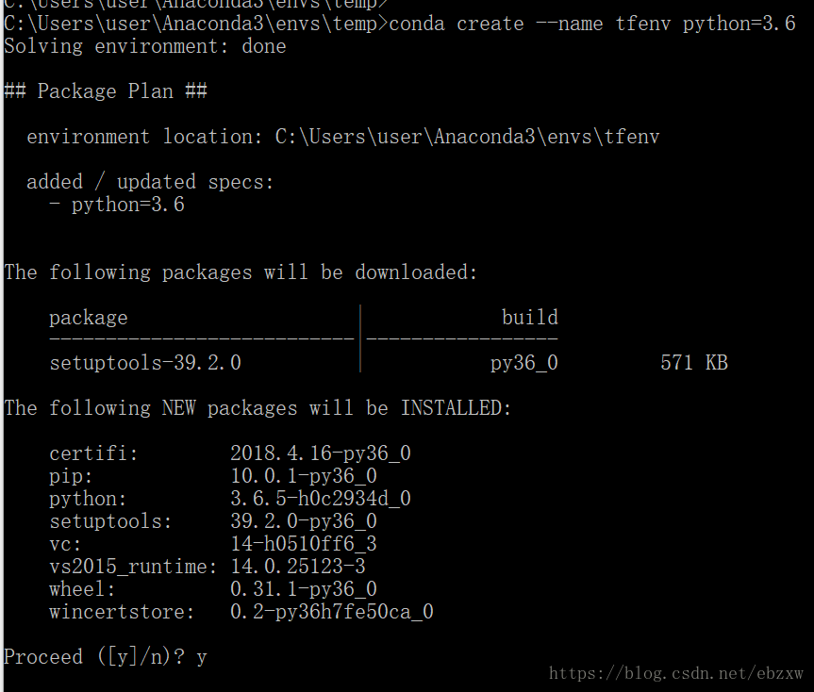This screenshot has height=692, width=814.
Task: Click the wincertstore package row
Action: pyautogui.click(x=241, y=612)
